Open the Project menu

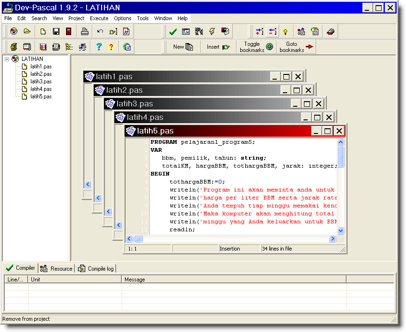(76, 18)
